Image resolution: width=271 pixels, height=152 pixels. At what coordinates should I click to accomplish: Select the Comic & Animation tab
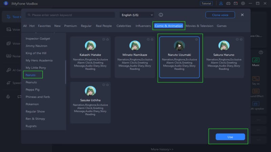tap(168, 26)
